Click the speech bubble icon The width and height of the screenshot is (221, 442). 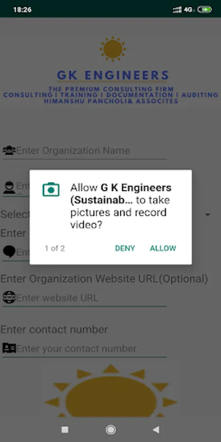click(x=9, y=251)
